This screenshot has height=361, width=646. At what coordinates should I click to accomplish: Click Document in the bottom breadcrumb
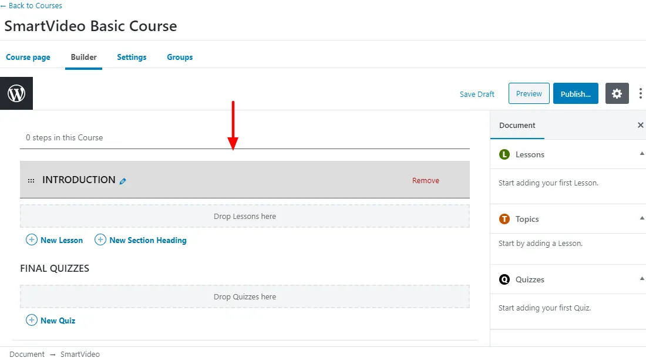[x=27, y=354]
